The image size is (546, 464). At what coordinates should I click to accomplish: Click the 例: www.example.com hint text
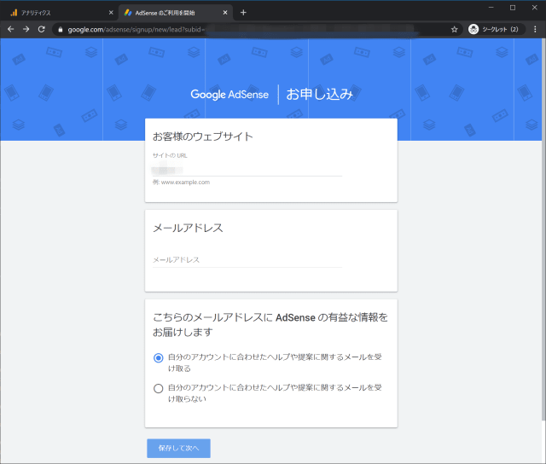[x=181, y=182]
